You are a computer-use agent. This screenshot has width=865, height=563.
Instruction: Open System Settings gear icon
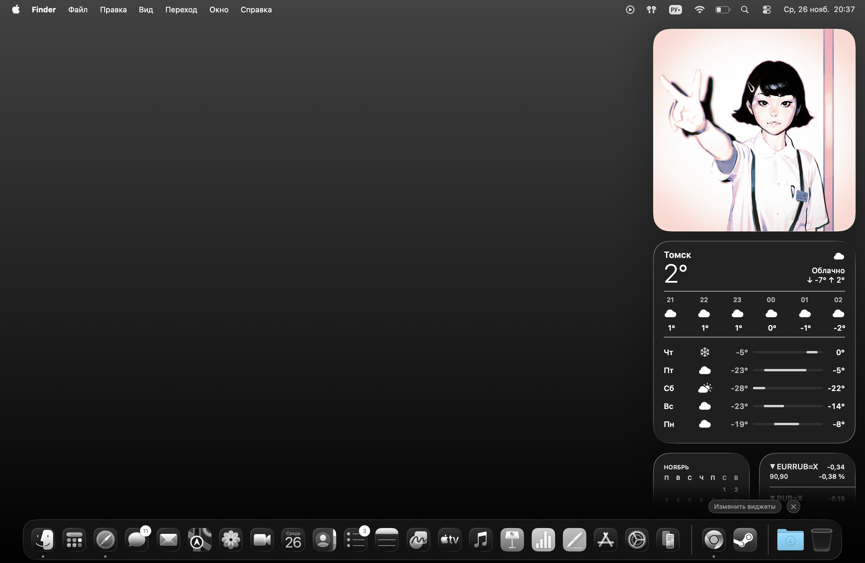(x=637, y=539)
